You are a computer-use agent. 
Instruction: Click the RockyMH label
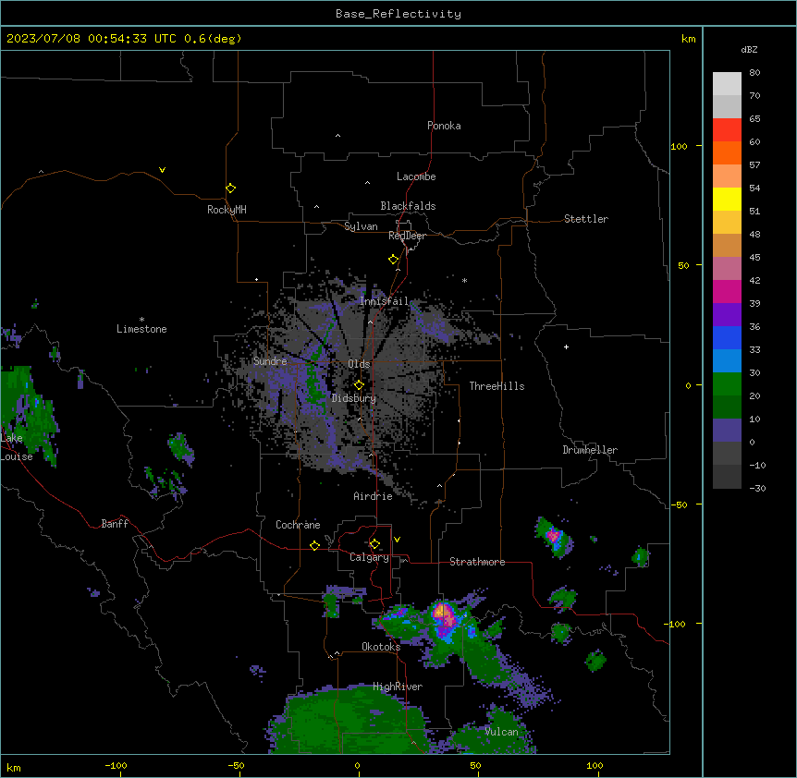click(227, 209)
